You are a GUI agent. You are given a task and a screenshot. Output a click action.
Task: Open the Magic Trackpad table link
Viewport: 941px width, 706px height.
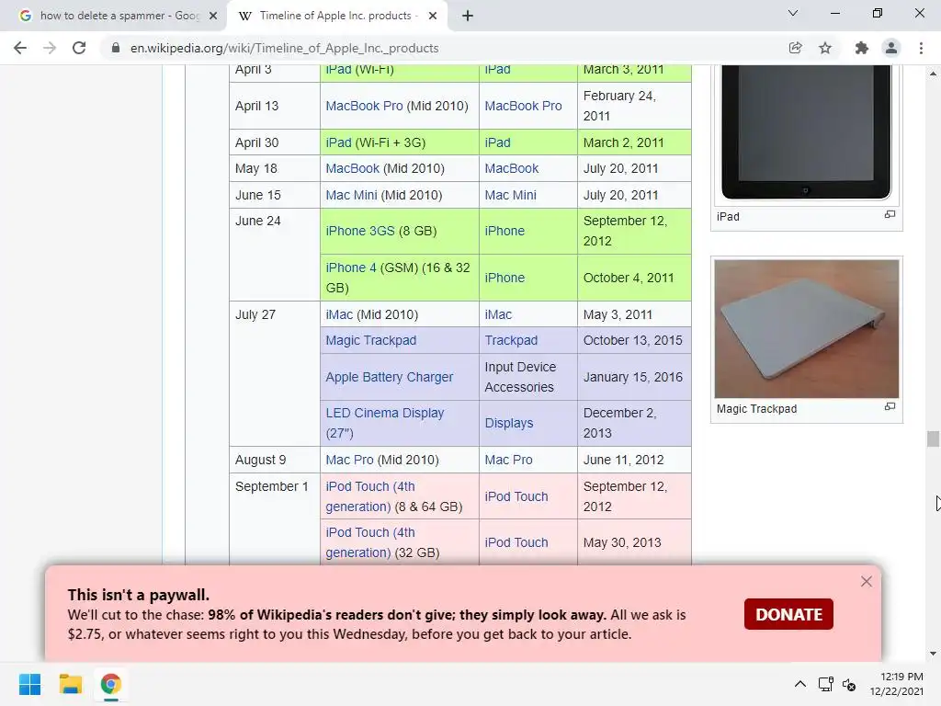[371, 340]
